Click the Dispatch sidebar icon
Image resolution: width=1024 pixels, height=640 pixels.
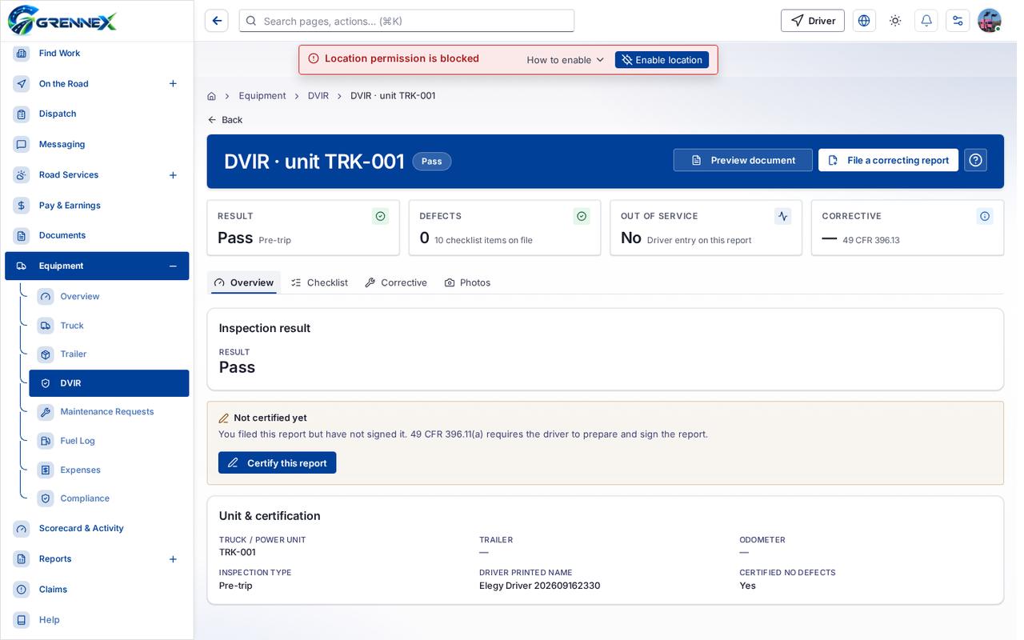click(x=22, y=114)
